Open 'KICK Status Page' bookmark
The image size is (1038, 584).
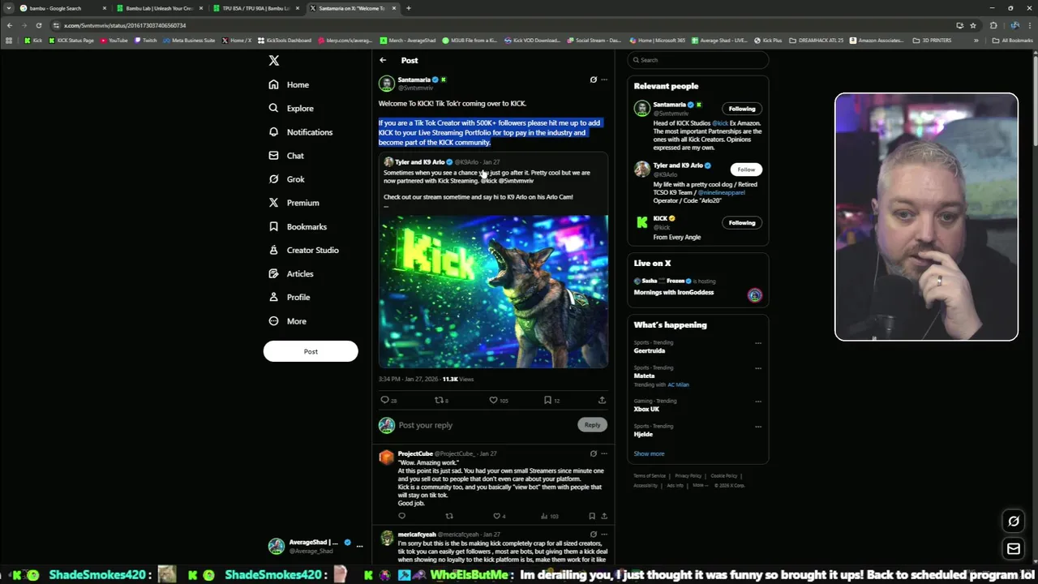71,41
